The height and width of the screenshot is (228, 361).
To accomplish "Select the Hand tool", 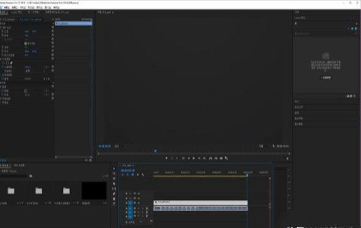I will [x=114, y=199].
